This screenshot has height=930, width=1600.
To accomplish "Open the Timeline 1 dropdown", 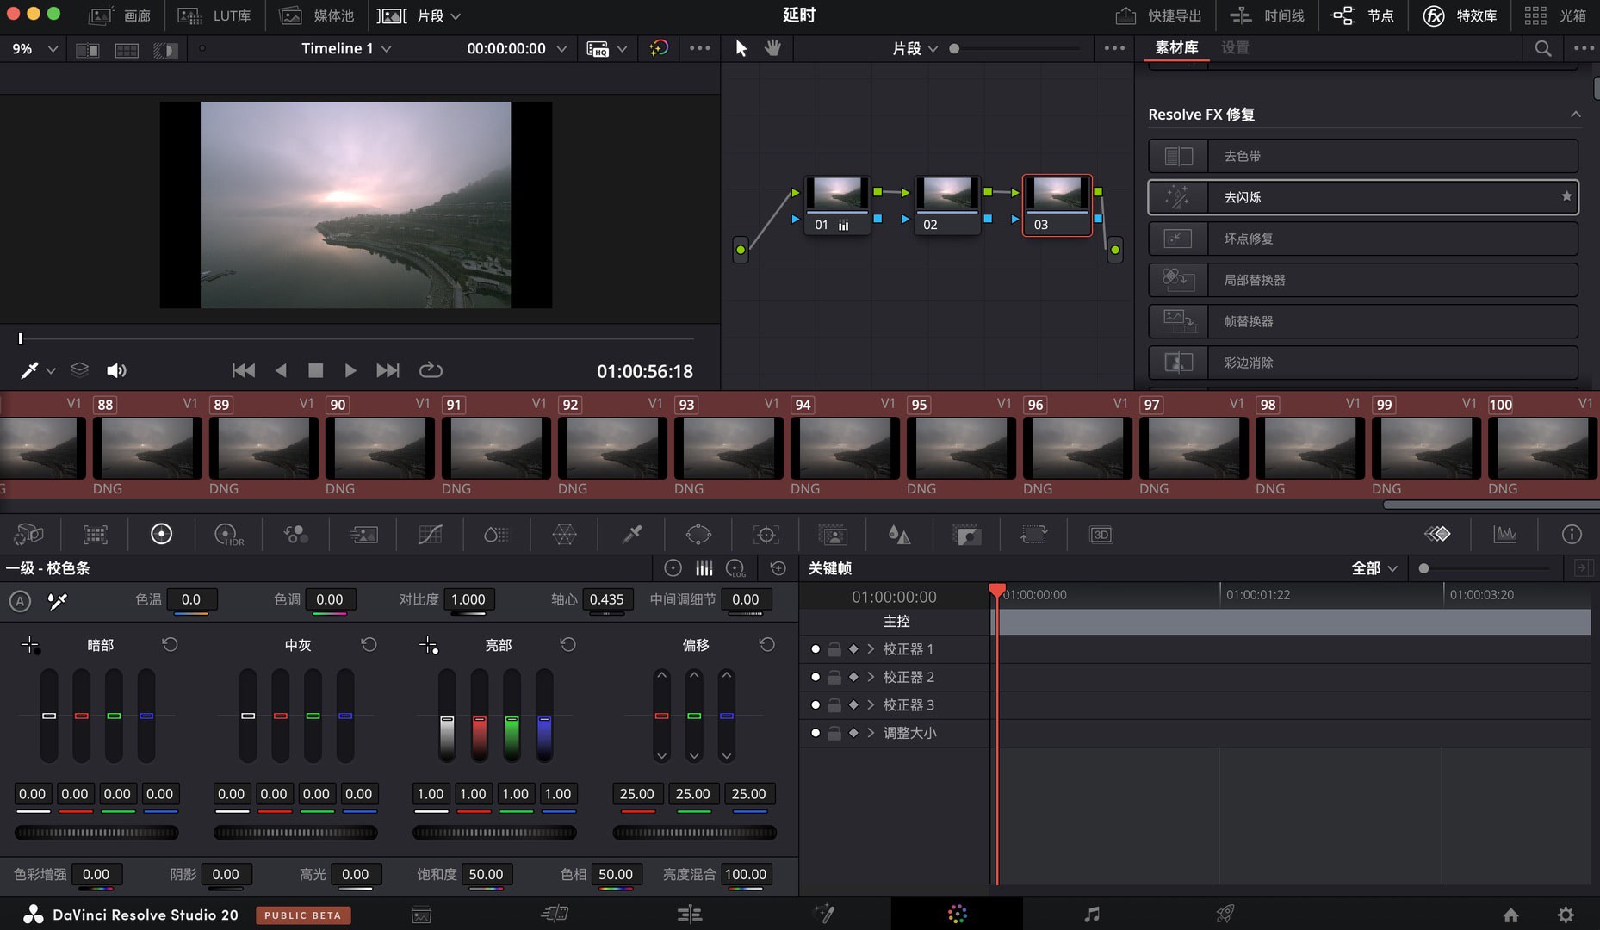I will (346, 48).
